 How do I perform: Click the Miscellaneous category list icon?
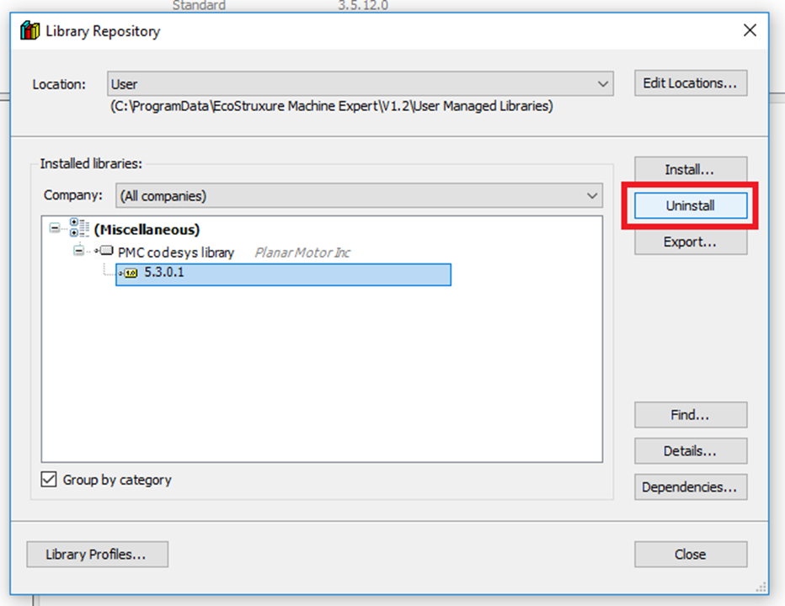80,229
